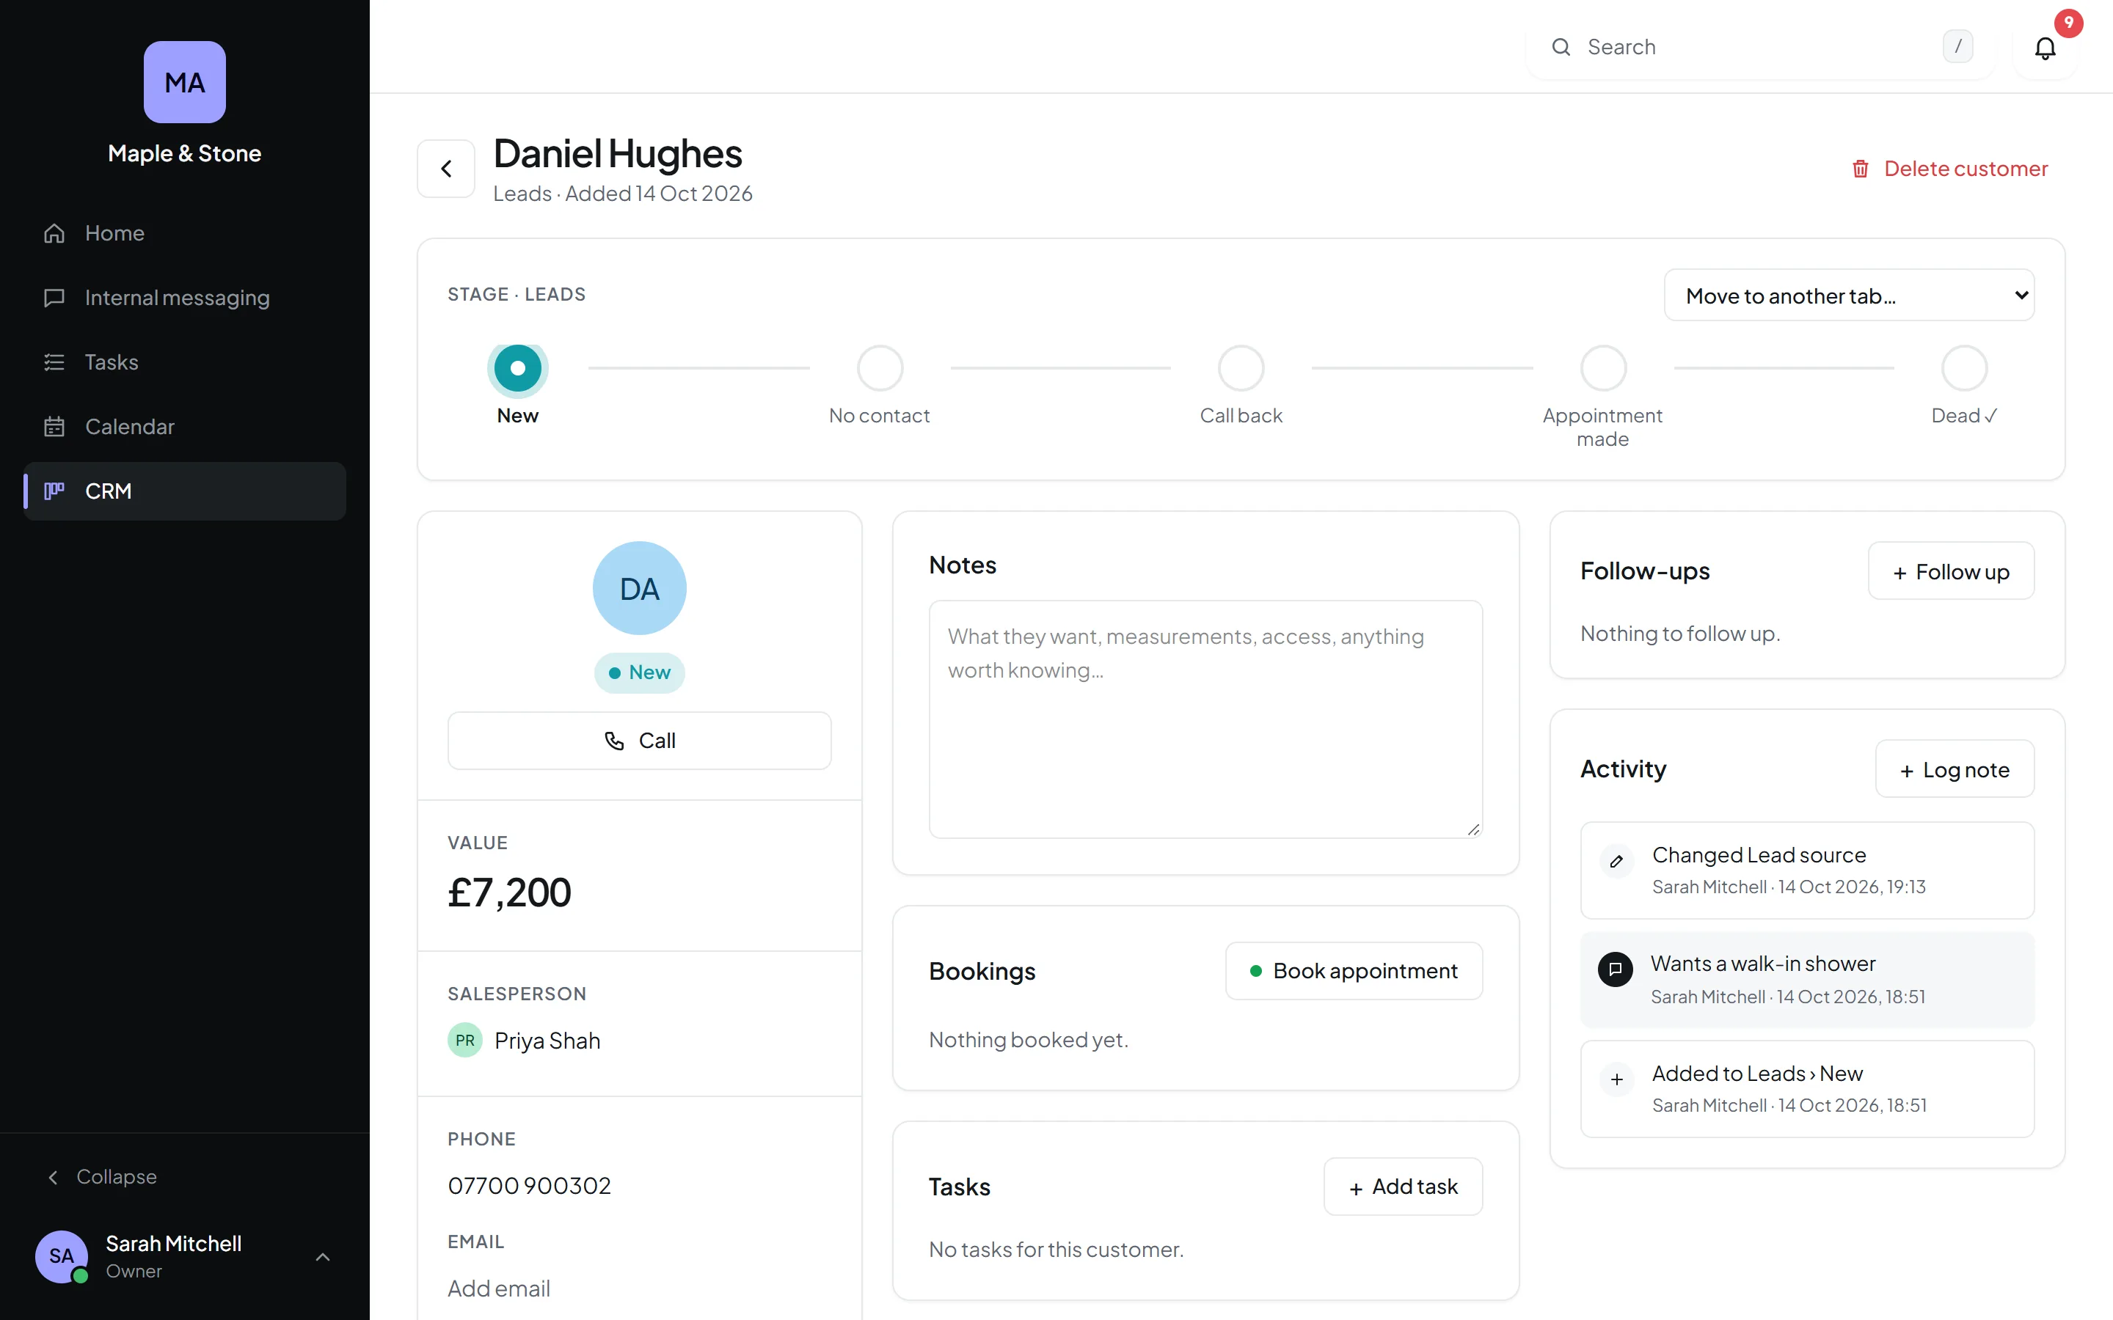The width and height of the screenshot is (2113, 1320).
Task: Select the Call back stage circle
Action: coord(1241,368)
